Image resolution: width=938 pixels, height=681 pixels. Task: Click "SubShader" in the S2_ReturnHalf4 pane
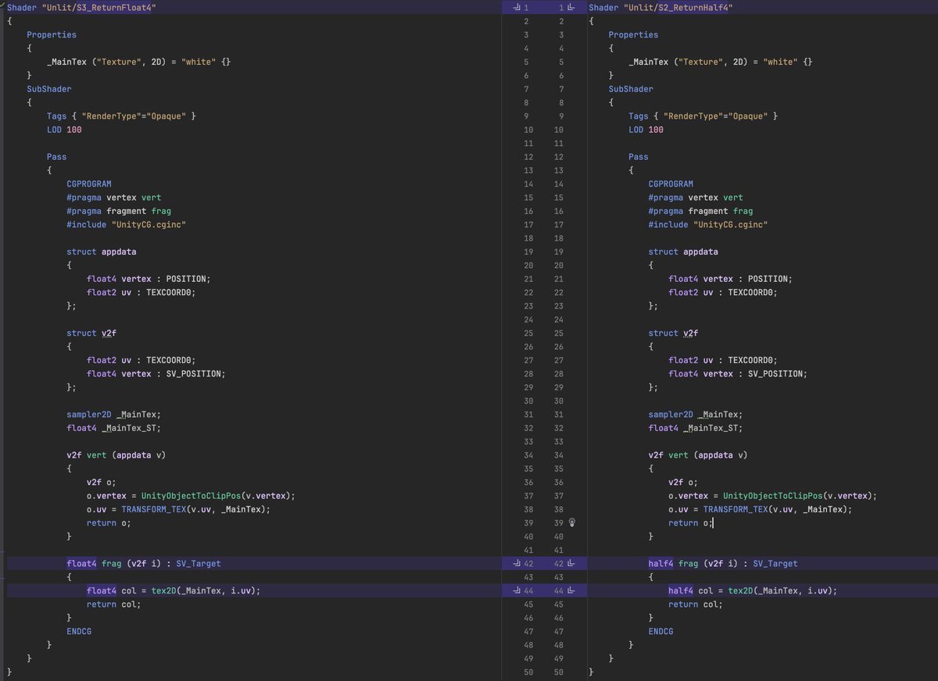[631, 89]
